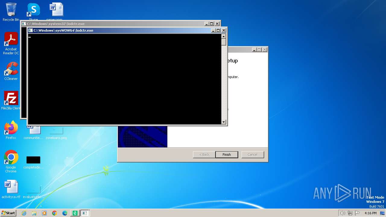Click Finish in the setup wizard
This screenshot has height=217, width=386.
pyautogui.click(x=226, y=155)
